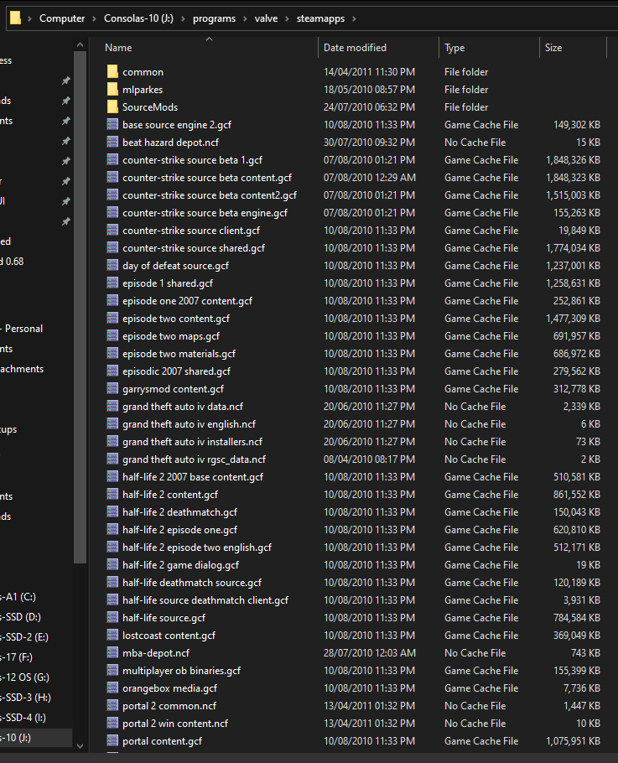
Task: Select half-life 2 deathmatch.gcf file icon
Action: tap(112, 512)
